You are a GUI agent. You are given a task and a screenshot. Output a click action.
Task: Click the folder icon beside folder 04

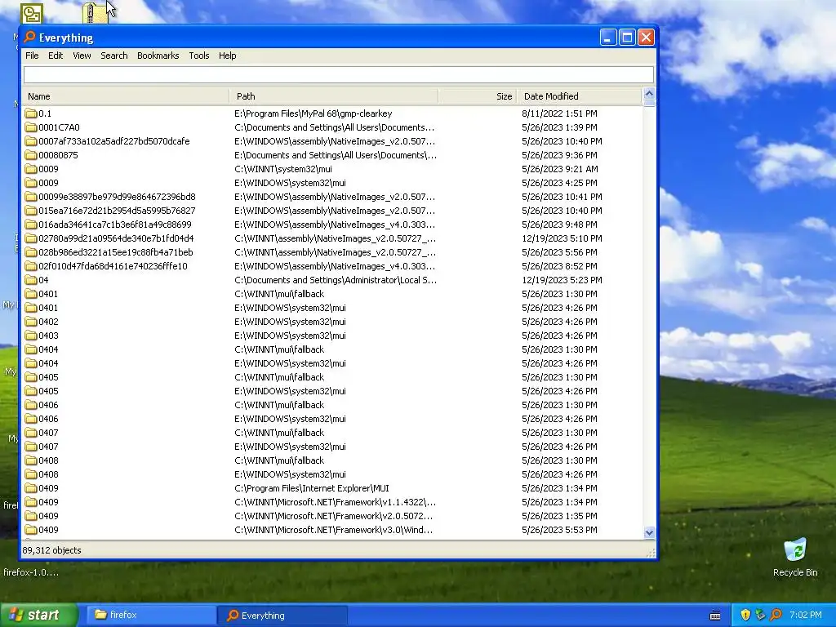tap(31, 280)
